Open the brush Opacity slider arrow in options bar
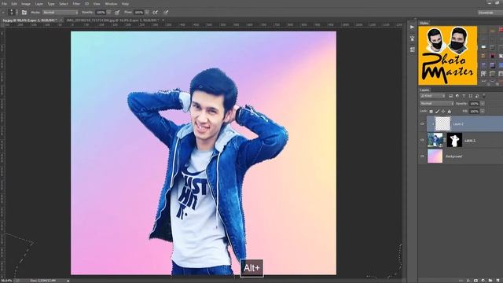 109,13
